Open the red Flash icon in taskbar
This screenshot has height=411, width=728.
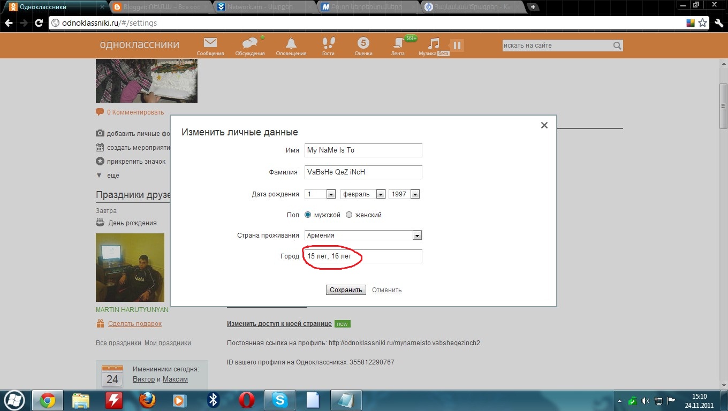[113, 400]
